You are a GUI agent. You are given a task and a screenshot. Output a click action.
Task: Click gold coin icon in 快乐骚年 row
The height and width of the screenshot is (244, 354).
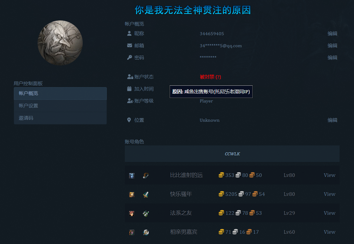pos(221,194)
